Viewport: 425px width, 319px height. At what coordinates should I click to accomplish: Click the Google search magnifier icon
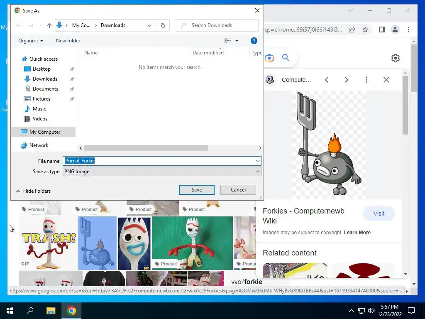(x=286, y=57)
